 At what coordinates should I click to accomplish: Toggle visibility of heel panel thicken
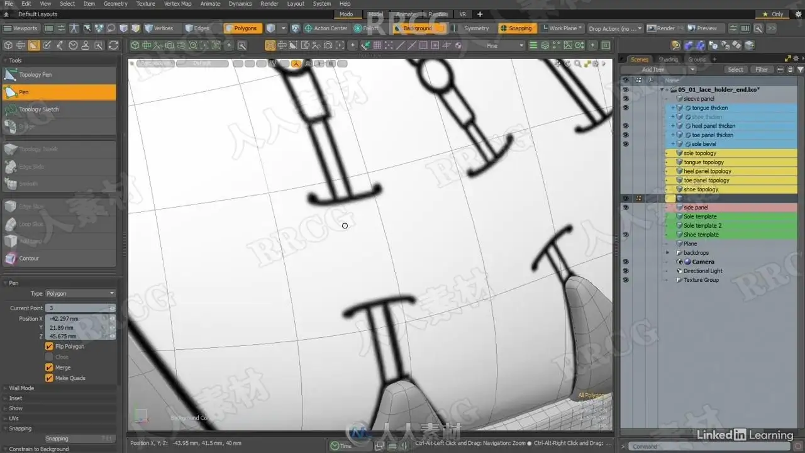625,126
